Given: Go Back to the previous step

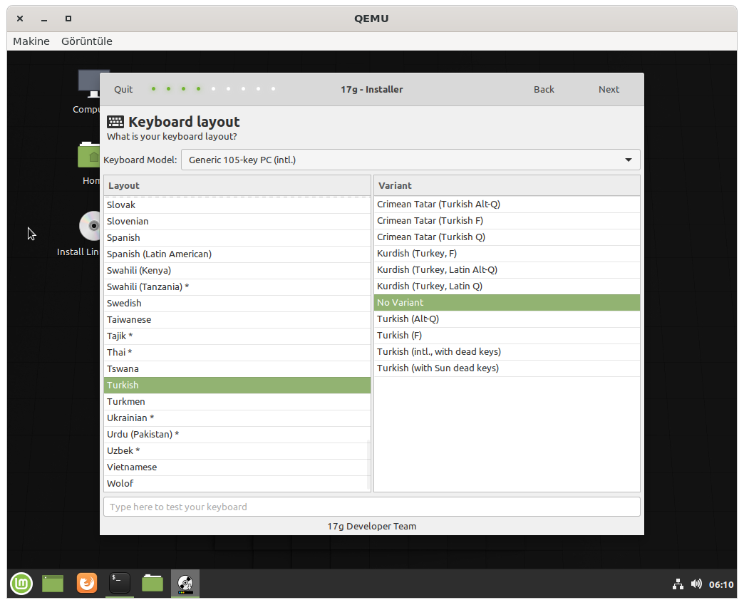Looking at the screenshot, I should [544, 89].
